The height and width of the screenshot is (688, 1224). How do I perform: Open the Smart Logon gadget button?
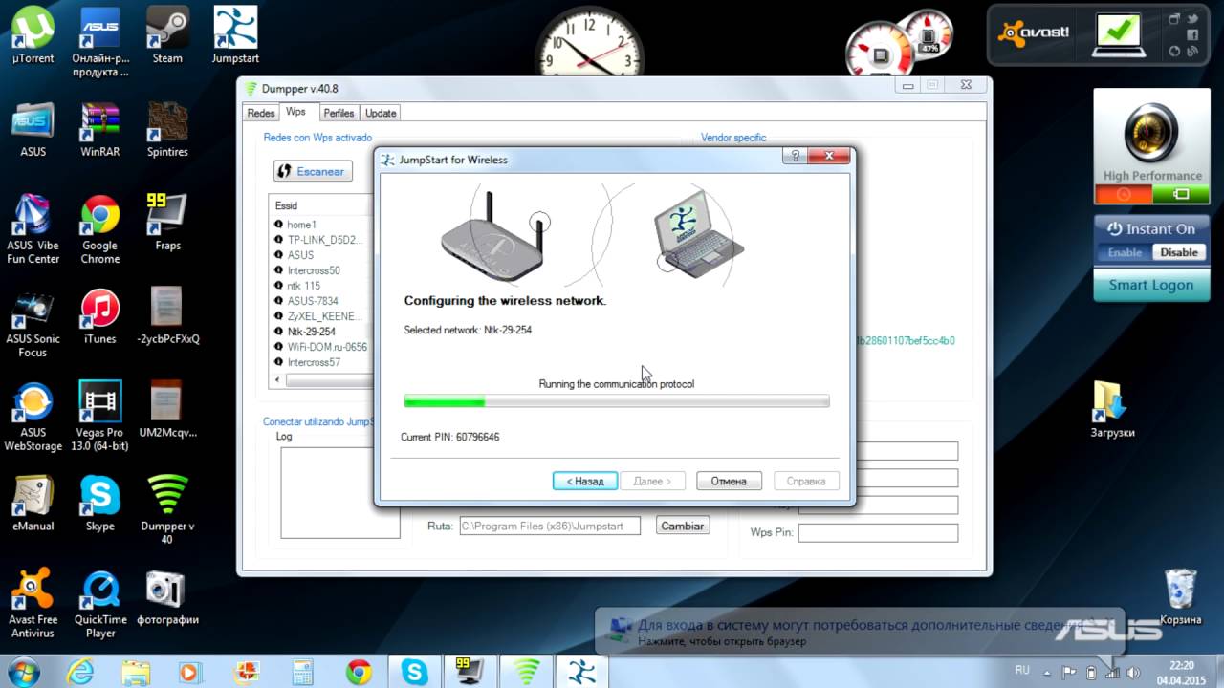(1150, 285)
